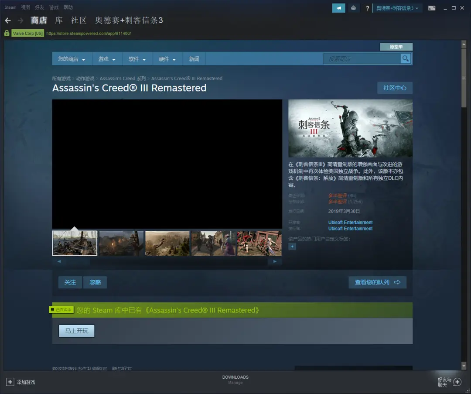471x394 pixels.
Task: Open the 新闻 store tab
Action: coord(194,59)
